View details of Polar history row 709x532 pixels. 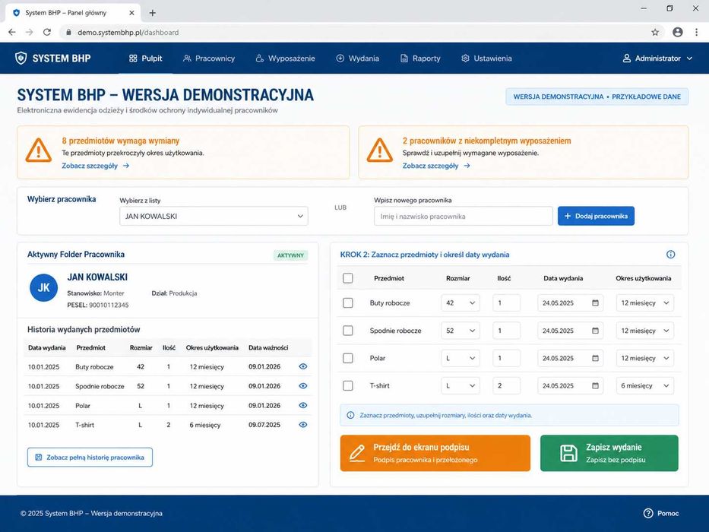click(303, 405)
